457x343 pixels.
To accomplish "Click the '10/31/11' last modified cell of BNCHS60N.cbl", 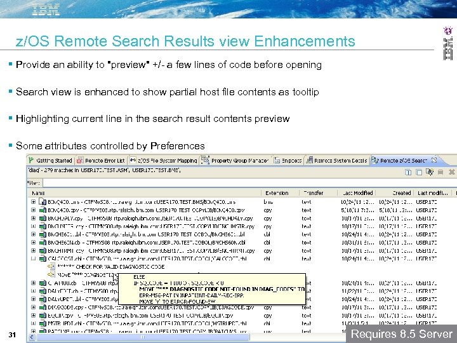I will coord(358,243).
